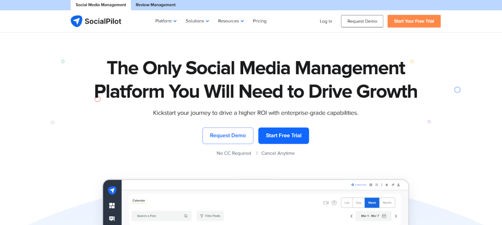Click Create Post in the preview top bar
The height and width of the screenshot is (225, 502).
pyautogui.click(x=358, y=185)
